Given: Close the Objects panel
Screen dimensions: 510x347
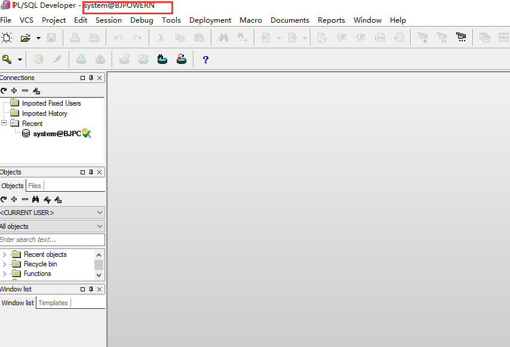Looking at the screenshot, I should point(100,172).
